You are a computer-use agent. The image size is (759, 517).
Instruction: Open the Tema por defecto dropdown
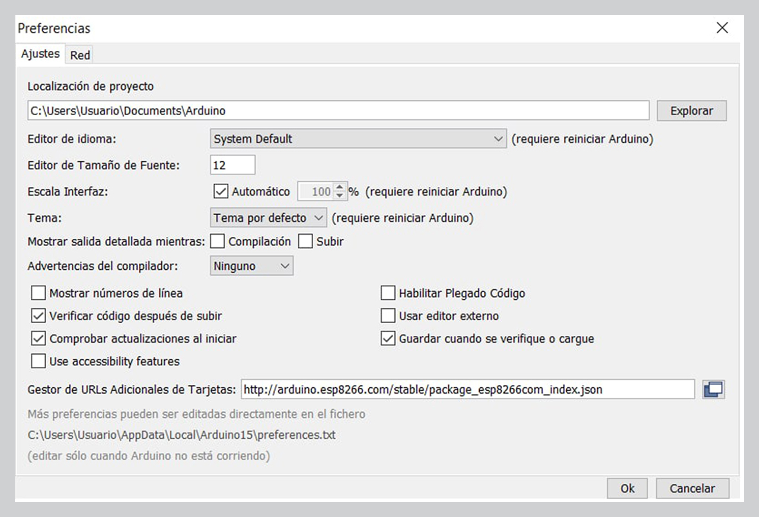pyautogui.click(x=268, y=218)
